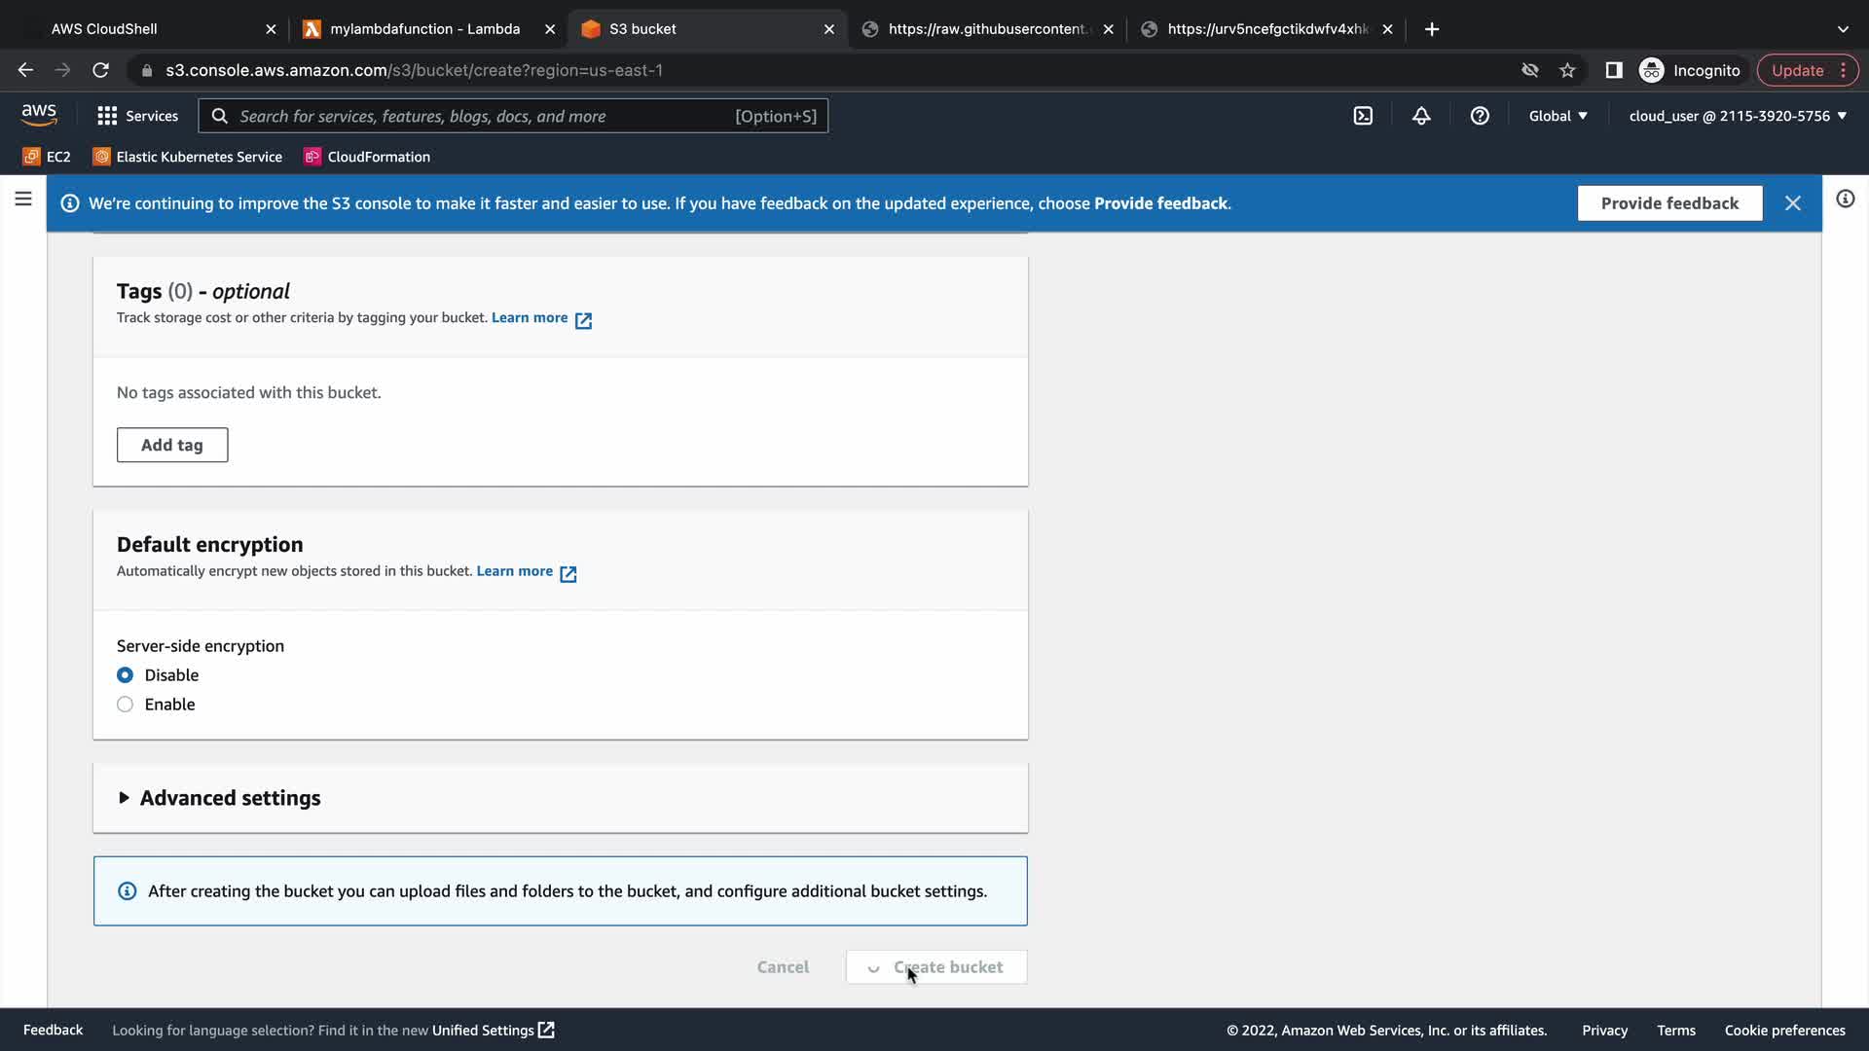The width and height of the screenshot is (1869, 1051).
Task: Click the AWS logo home icon
Action: tap(39, 115)
